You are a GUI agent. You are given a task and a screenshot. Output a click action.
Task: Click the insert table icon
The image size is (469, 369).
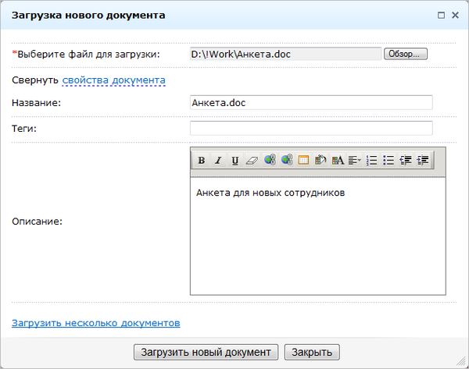303,160
